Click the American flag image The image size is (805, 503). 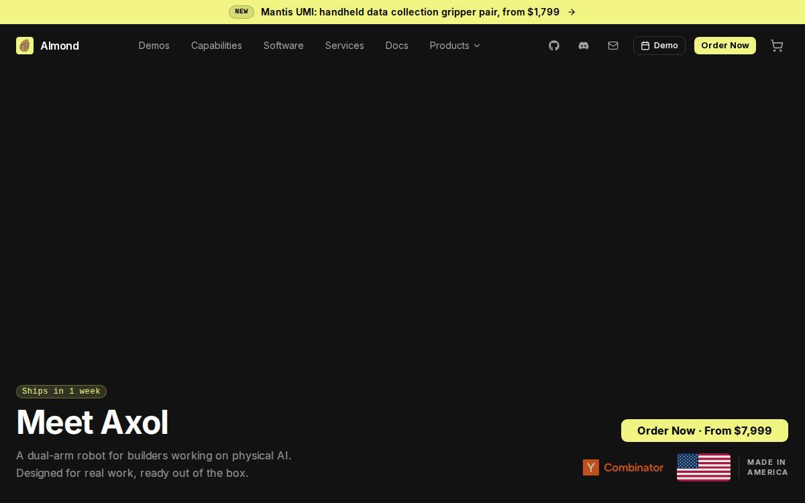pos(704,467)
